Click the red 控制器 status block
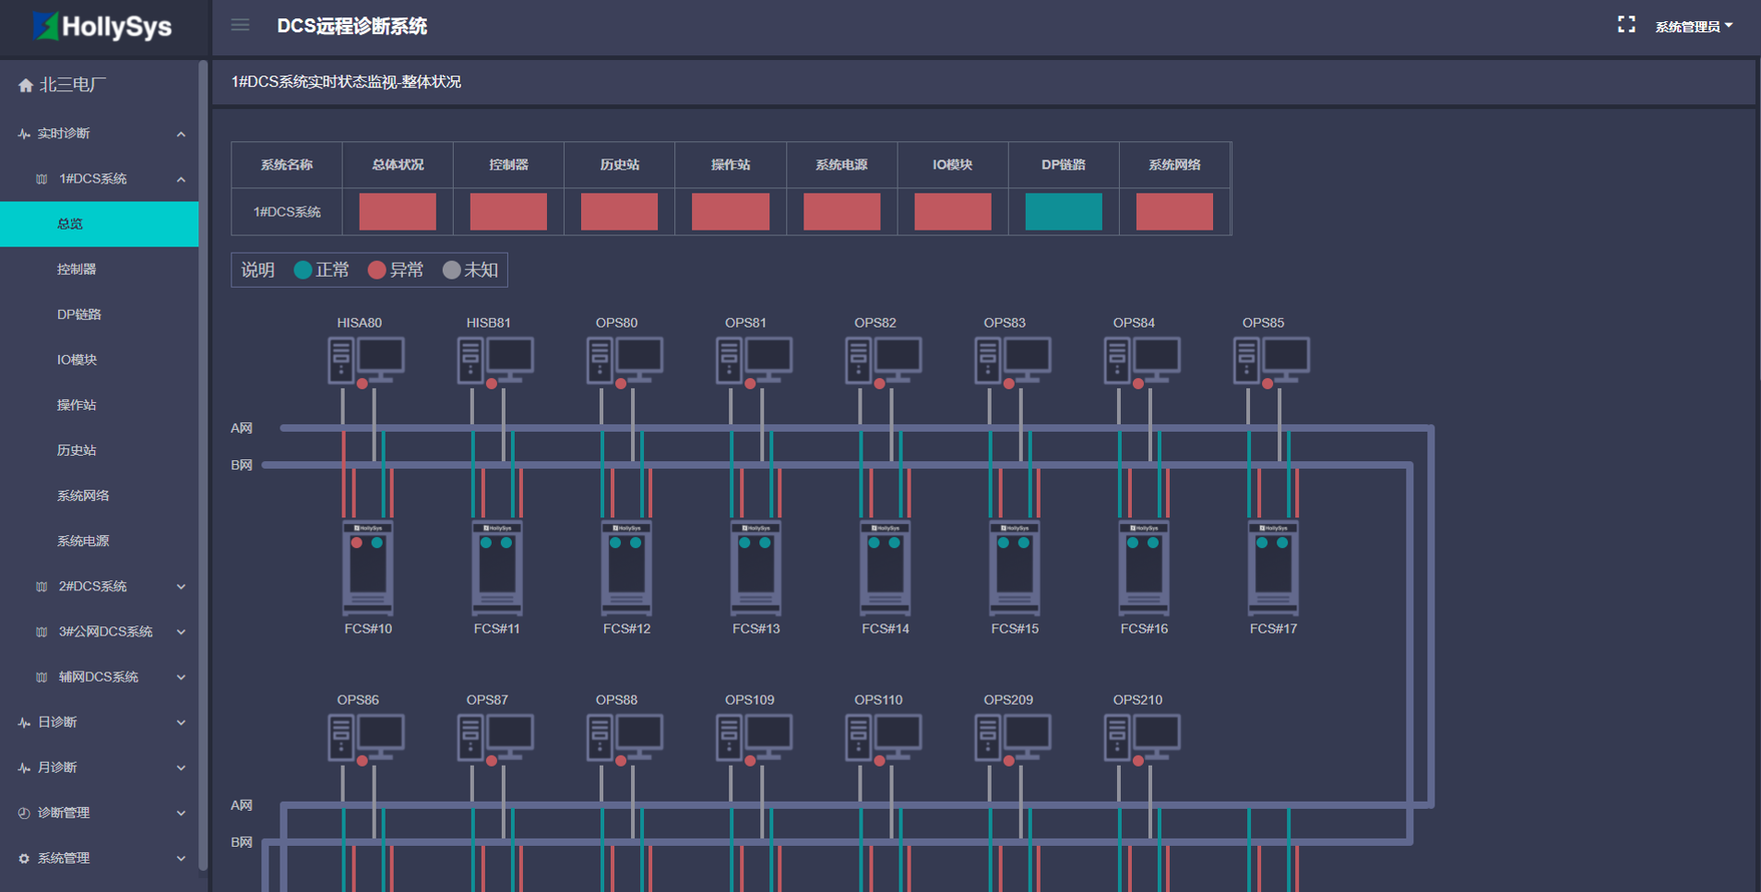Screen dimensions: 1761x892 (x=508, y=211)
